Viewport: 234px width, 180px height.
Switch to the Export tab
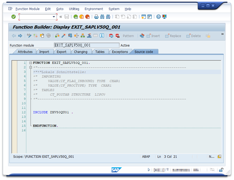point(62,52)
